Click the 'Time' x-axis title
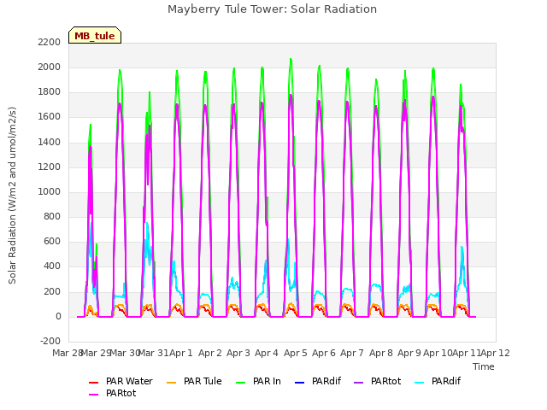The height and width of the screenshot is (410, 547). tap(484, 366)
